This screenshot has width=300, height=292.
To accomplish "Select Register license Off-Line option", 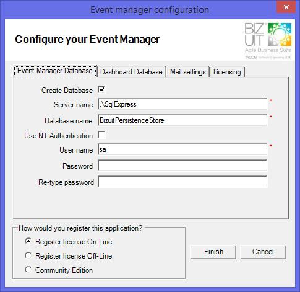I will 28,255.
